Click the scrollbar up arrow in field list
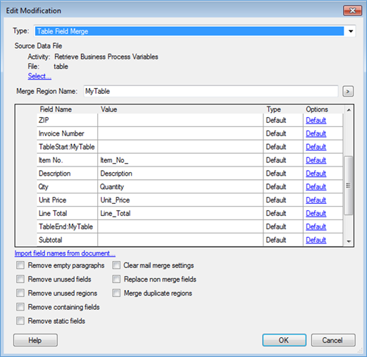This screenshot has width=367, height=357. click(349, 110)
